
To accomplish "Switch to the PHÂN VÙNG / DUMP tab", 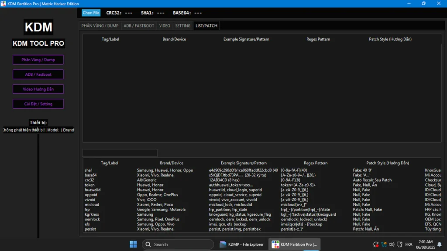I will point(100,26).
